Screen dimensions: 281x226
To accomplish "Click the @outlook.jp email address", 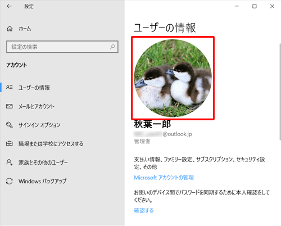I will [x=163, y=134].
